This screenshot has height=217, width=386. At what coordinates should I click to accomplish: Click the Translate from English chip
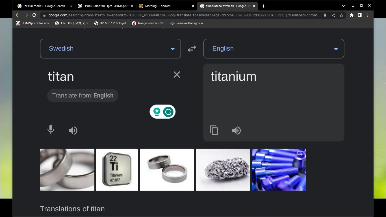tap(83, 96)
